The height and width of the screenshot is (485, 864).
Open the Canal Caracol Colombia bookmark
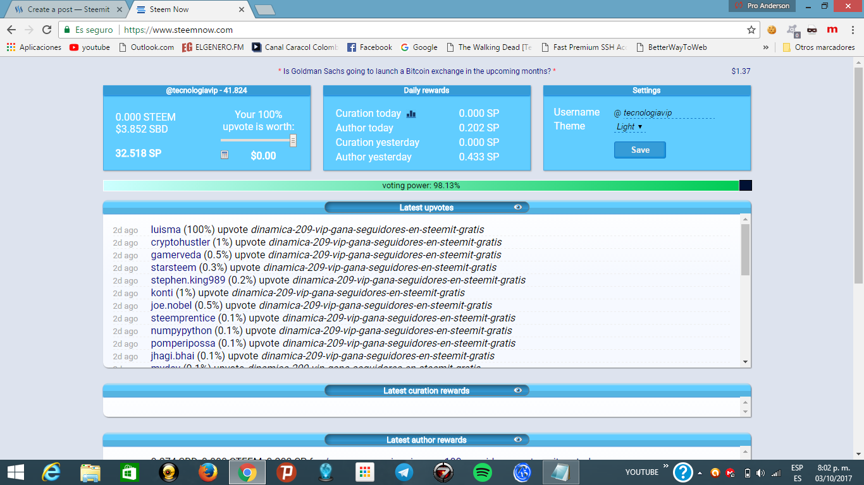point(295,47)
